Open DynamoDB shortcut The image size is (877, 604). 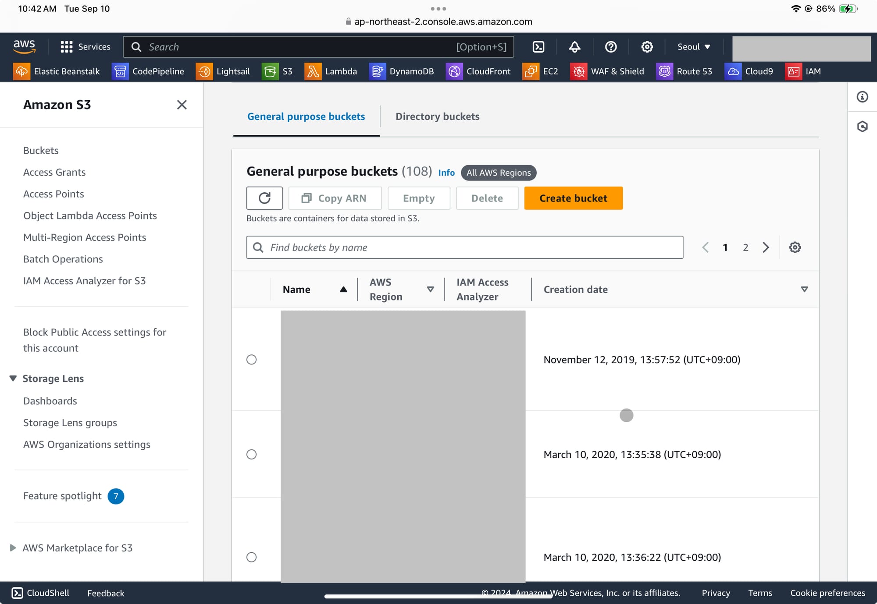pos(402,71)
